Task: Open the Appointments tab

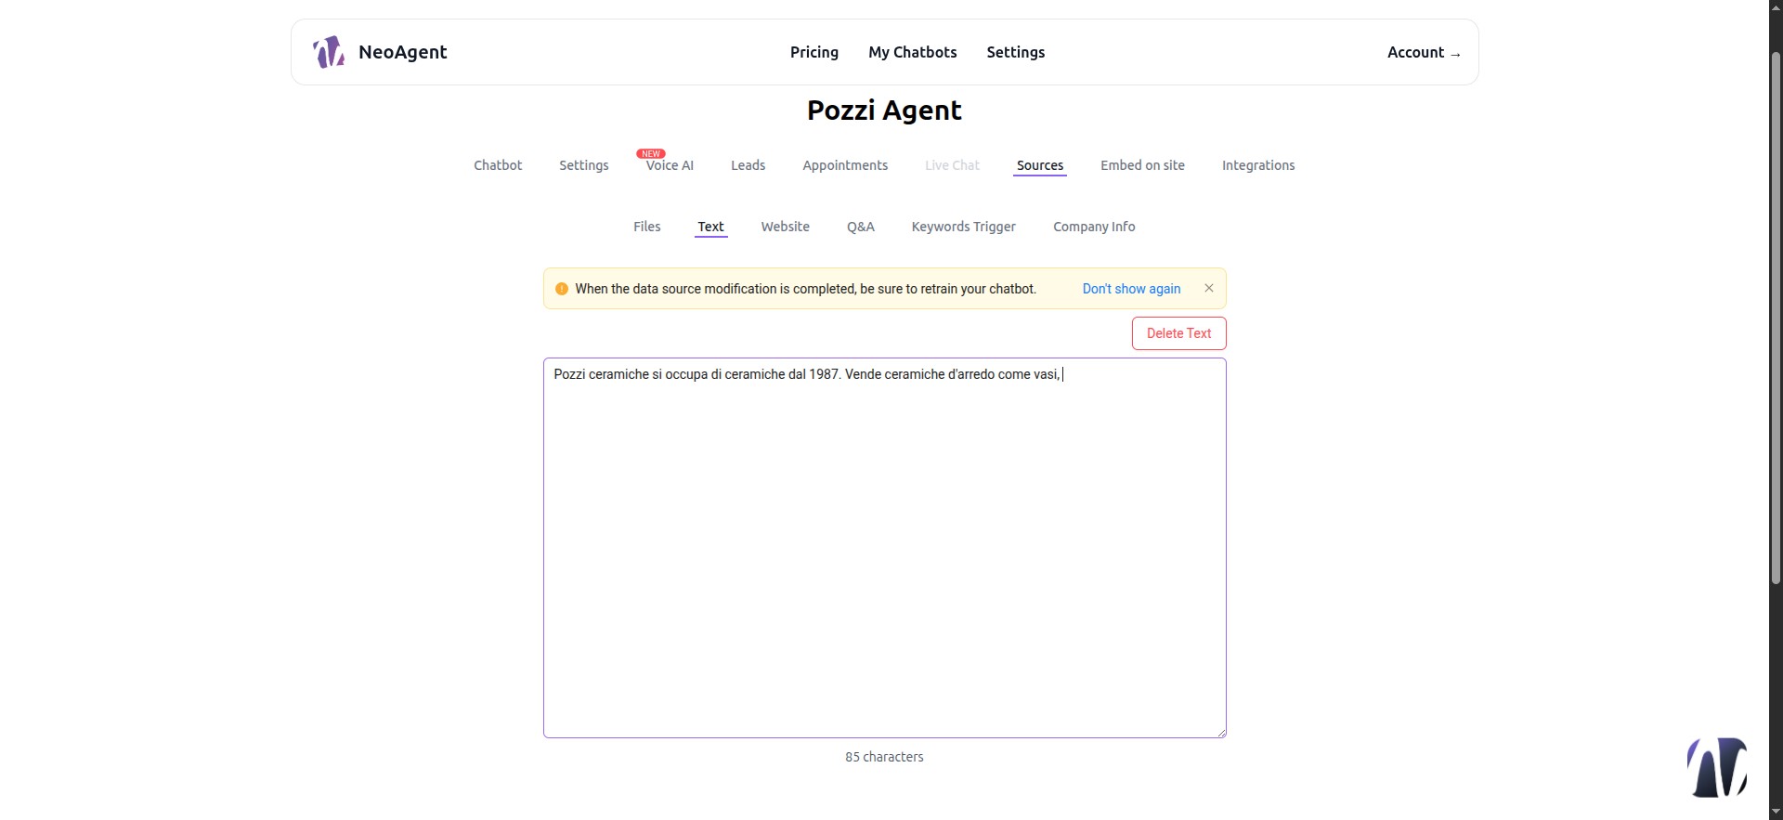Action: pyautogui.click(x=845, y=165)
